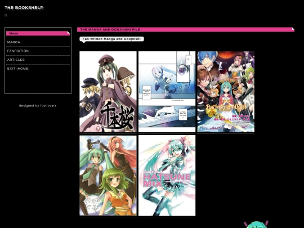This screenshot has width=304, height=228.
Task: Select EXIT (HOME) in the menu
Action: [18, 69]
